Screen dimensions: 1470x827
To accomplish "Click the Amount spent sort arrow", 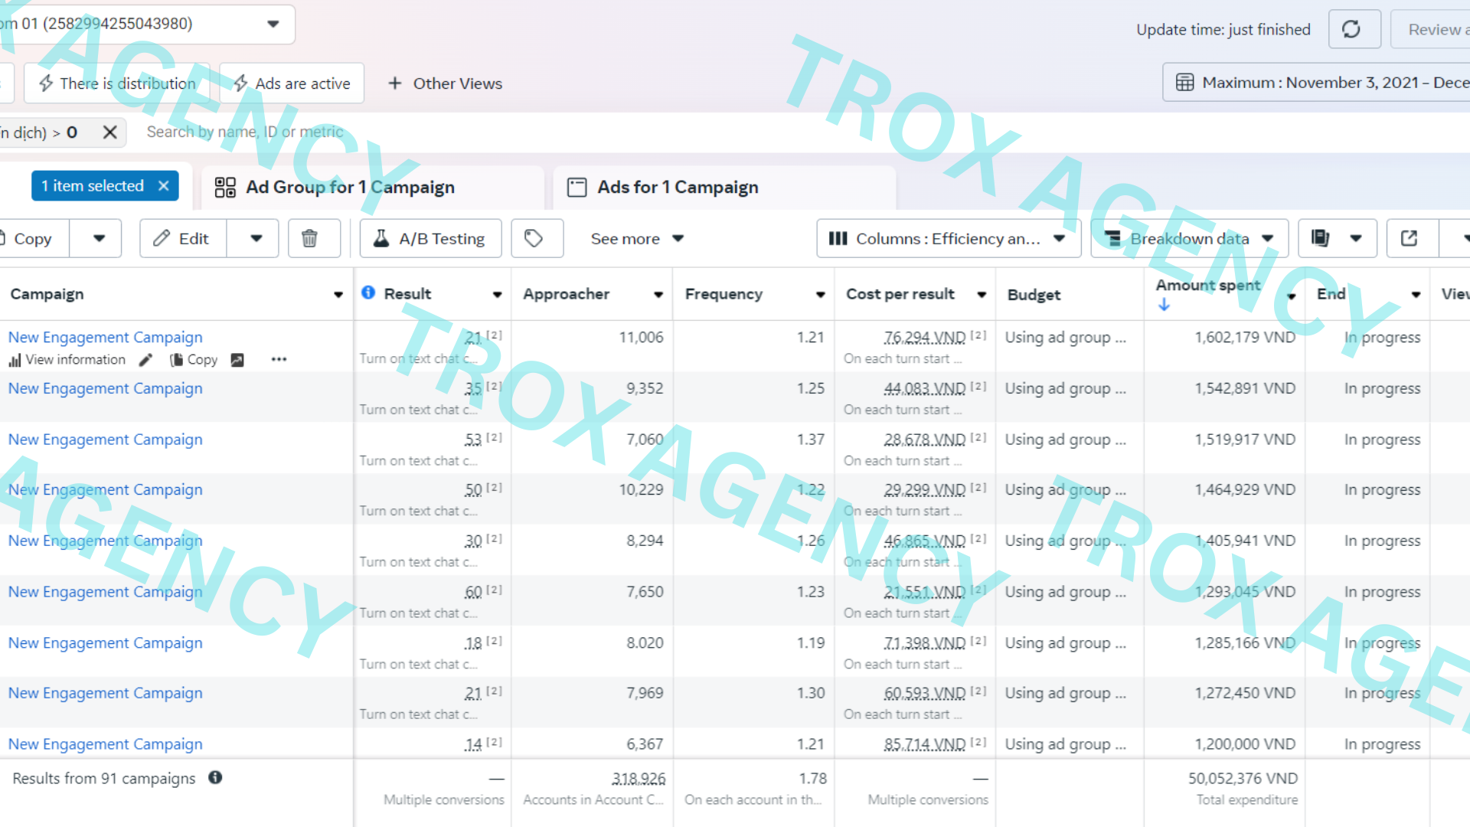I will (1164, 305).
